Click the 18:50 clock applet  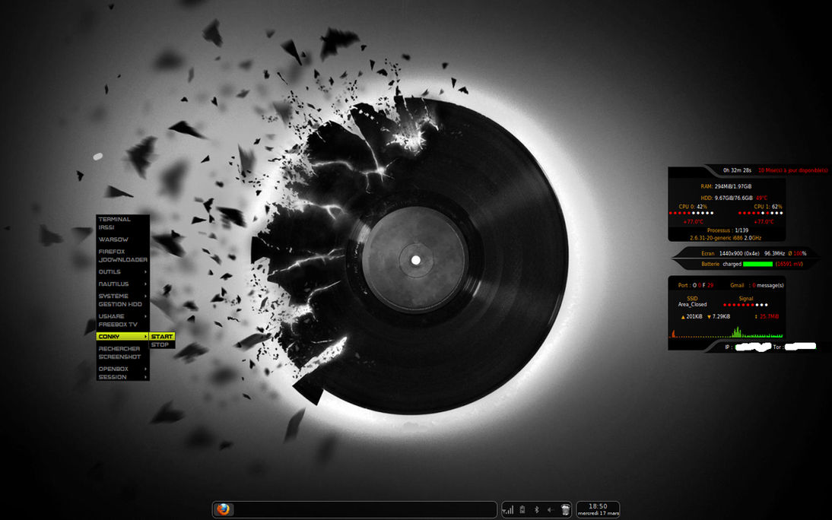pos(598,509)
